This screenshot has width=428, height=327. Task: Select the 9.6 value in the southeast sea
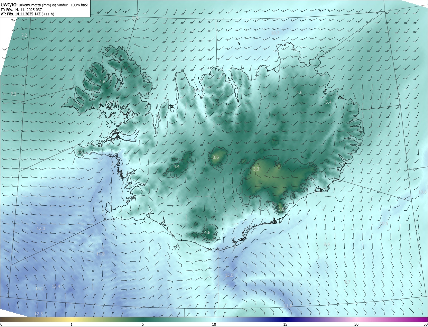pos(327,244)
